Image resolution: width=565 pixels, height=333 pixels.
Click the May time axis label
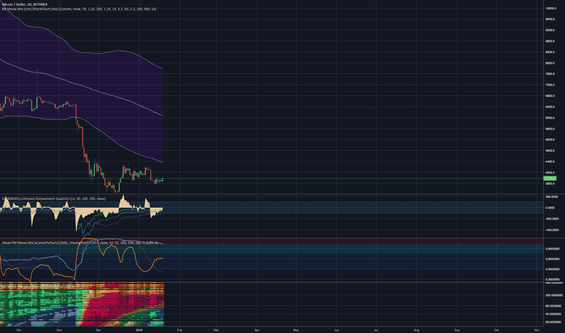pyautogui.click(x=296, y=330)
